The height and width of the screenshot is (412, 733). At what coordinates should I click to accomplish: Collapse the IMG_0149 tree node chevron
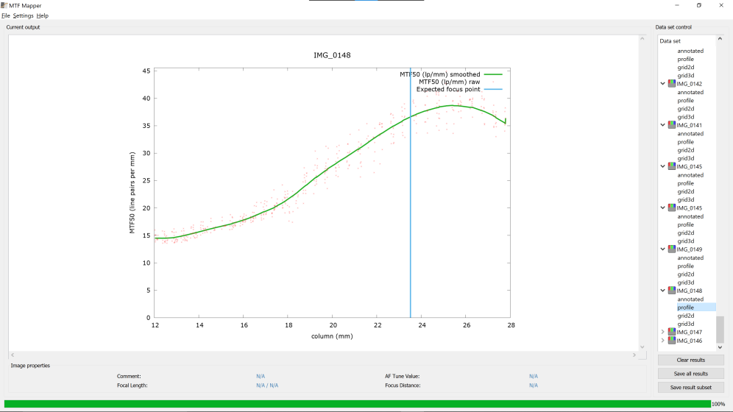662,249
